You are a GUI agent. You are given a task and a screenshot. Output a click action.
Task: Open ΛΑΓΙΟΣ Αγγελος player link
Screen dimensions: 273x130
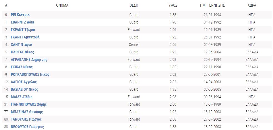tap(24, 82)
